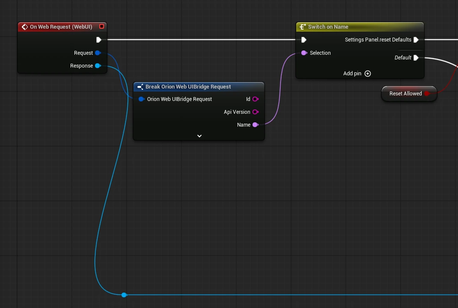Click Add pin on Switch on Name
The height and width of the screenshot is (308, 458).
click(x=357, y=74)
